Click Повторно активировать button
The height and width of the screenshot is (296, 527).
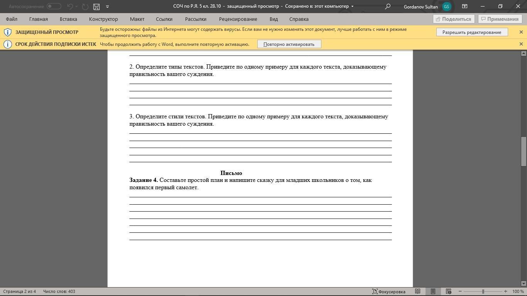pyautogui.click(x=289, y=44)
